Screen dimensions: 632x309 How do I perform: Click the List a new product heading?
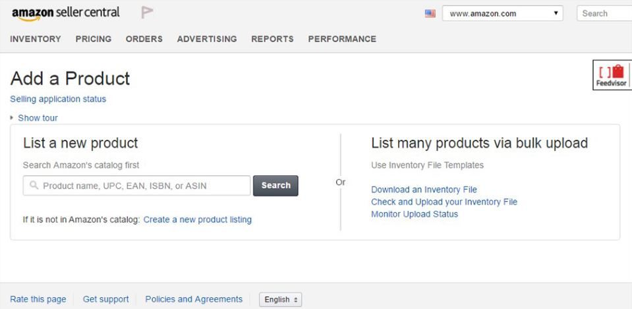tap(80, 143)
